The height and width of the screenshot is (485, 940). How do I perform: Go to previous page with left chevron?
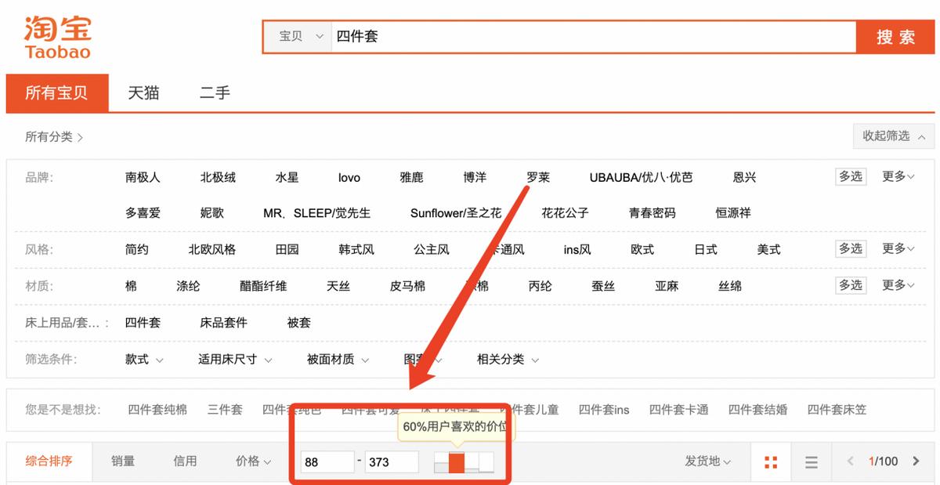[x=849, y=461]
